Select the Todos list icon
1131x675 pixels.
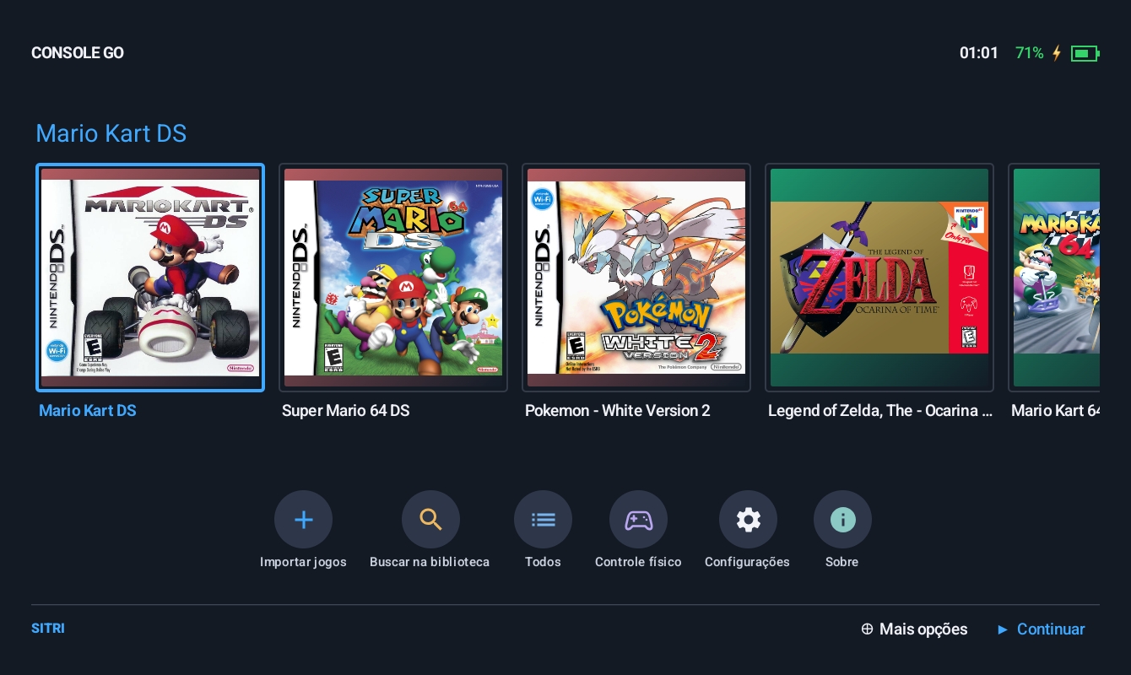(x=543, y=520)
